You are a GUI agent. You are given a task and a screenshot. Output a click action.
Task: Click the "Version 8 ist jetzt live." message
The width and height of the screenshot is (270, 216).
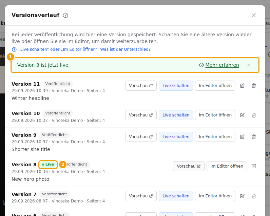(43, 65)
